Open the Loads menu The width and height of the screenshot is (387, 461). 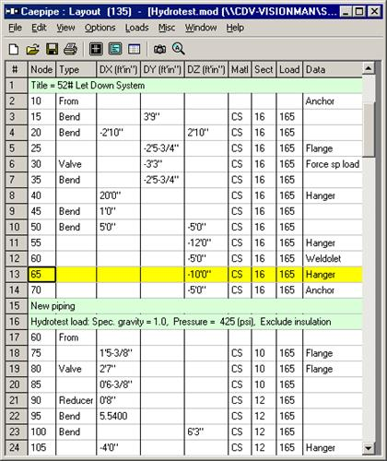point(136,28)
